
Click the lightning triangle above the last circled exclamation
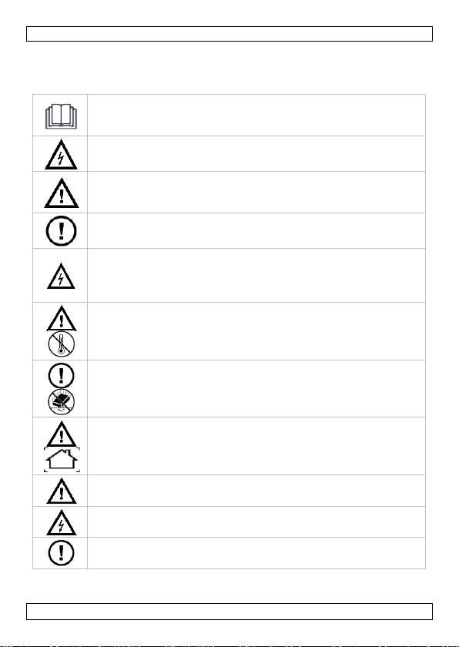click(62, 522)
